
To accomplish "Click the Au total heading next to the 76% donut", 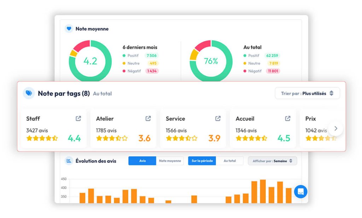I will click(252, 47).
